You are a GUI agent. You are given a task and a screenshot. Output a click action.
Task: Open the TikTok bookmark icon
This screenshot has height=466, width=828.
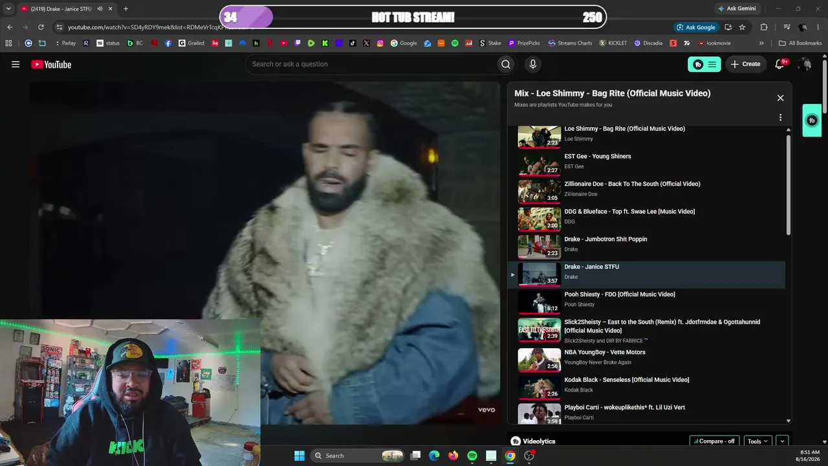click(x=353, y=43)
